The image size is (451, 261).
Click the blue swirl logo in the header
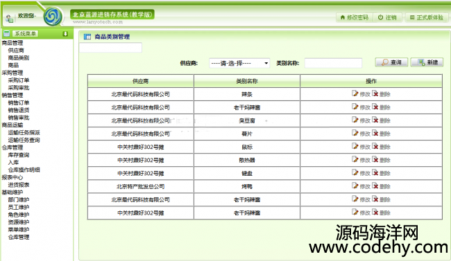53,17
